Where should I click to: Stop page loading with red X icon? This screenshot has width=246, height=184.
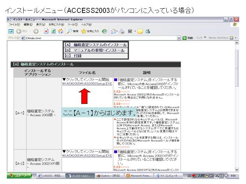(46, 31)
